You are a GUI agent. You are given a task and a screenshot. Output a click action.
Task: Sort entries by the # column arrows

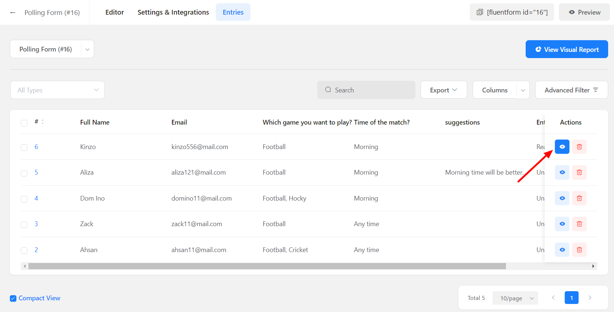[43, 122]
